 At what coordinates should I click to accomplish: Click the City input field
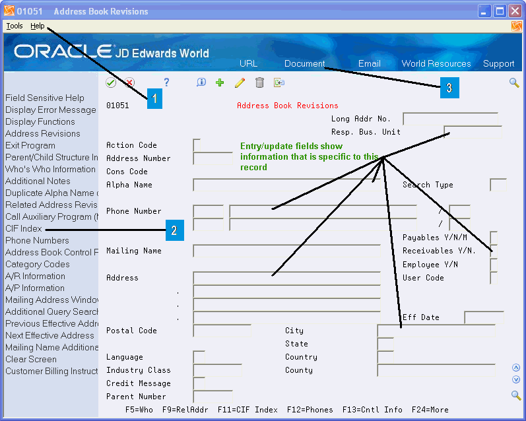coord(436,331)
